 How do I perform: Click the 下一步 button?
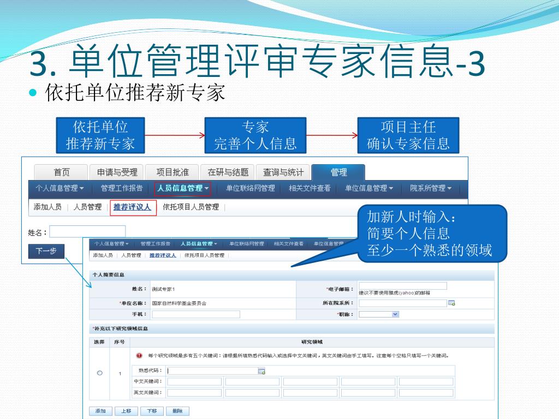(x=46, y=251)
